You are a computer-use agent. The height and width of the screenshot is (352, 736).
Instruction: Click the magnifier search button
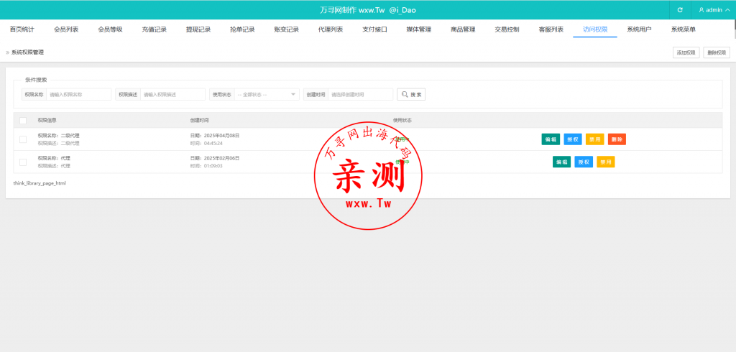(411, 94)
